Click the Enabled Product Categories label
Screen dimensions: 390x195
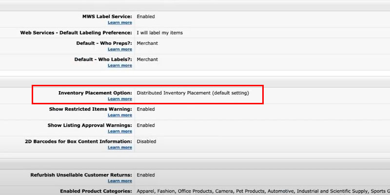coord(96,191)
